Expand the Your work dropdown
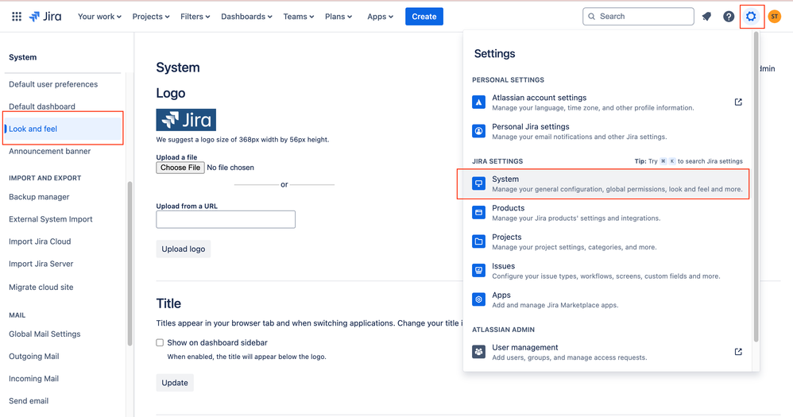Image resolution: width=793 pixels, height=417 pixels. 99,16
